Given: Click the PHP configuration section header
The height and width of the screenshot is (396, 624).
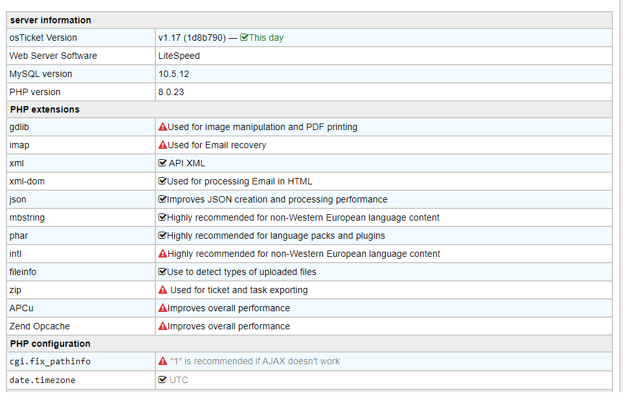Looking at the screenshot, I should [x=50, y=344].
